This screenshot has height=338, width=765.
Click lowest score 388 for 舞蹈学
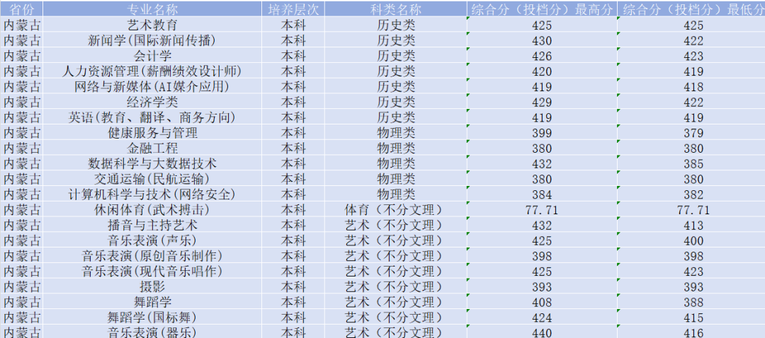[691, 303]
